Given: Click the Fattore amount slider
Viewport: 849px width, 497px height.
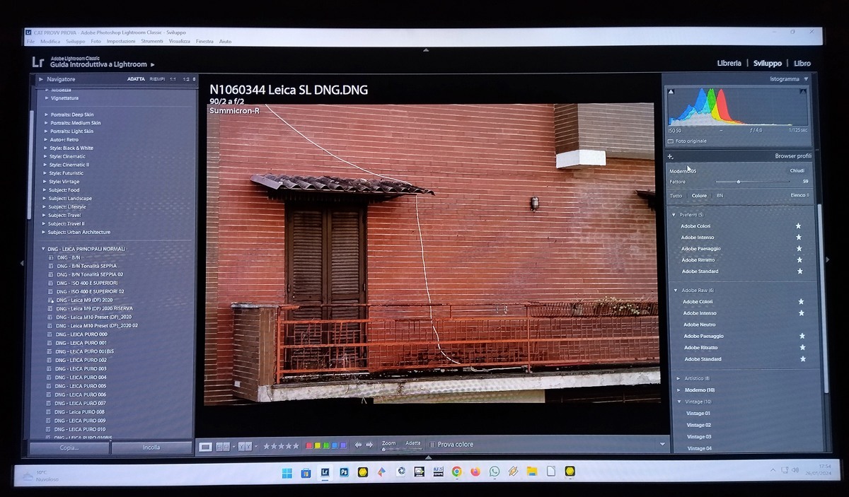Looking at the screenshot, I should pos(739,182).
